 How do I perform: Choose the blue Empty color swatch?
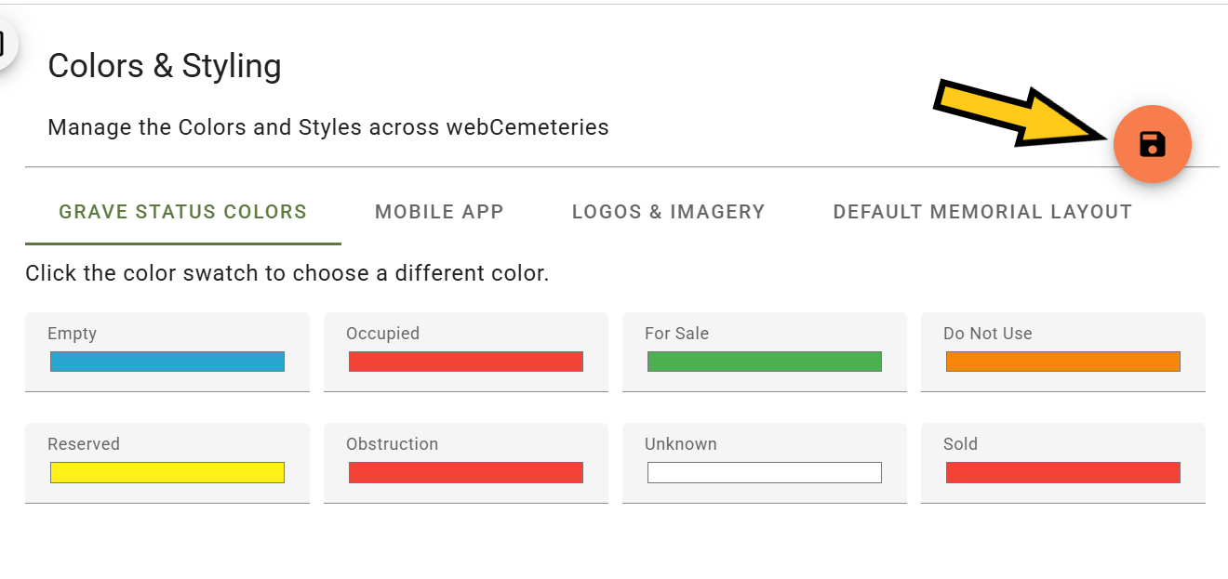coord(167,362)
